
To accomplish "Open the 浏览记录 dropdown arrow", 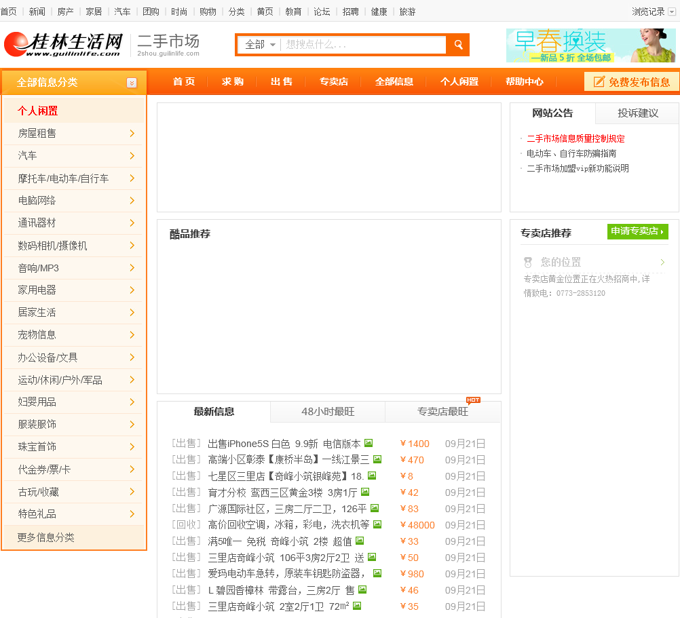I will (672, 12).
